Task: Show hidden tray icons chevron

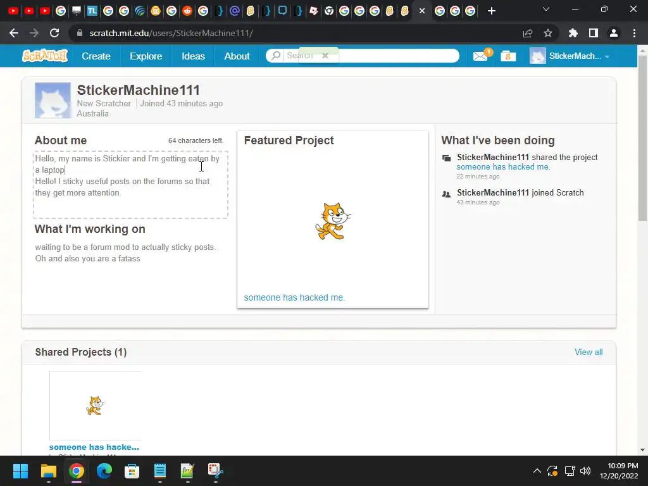Action: 537,470
